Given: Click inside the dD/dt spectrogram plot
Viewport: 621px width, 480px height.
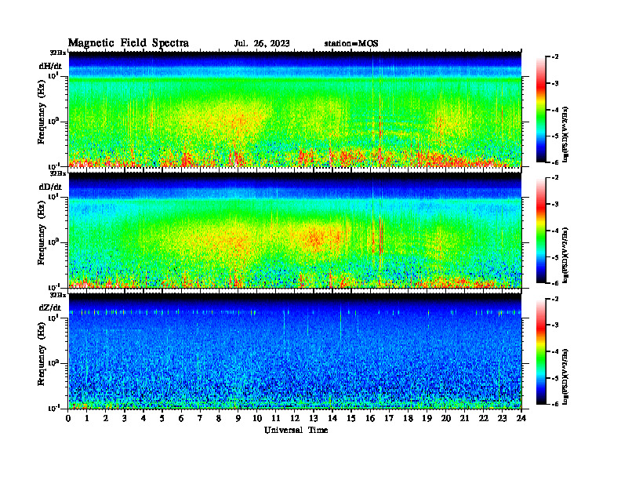Looking at the screenshot, I should point(295,230).
